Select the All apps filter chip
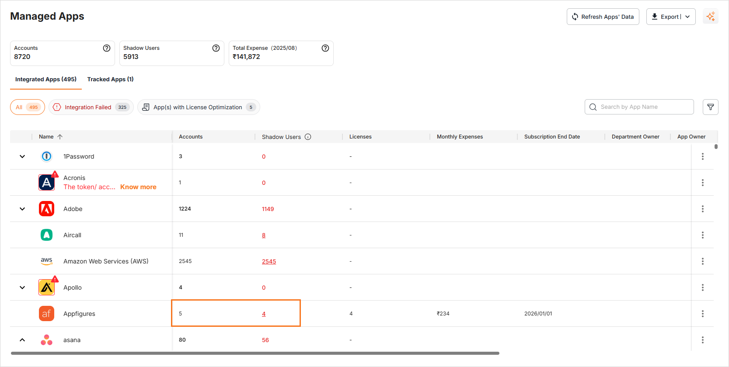The width and height of the screenshot is (729, 367). (x=28, y=107)
